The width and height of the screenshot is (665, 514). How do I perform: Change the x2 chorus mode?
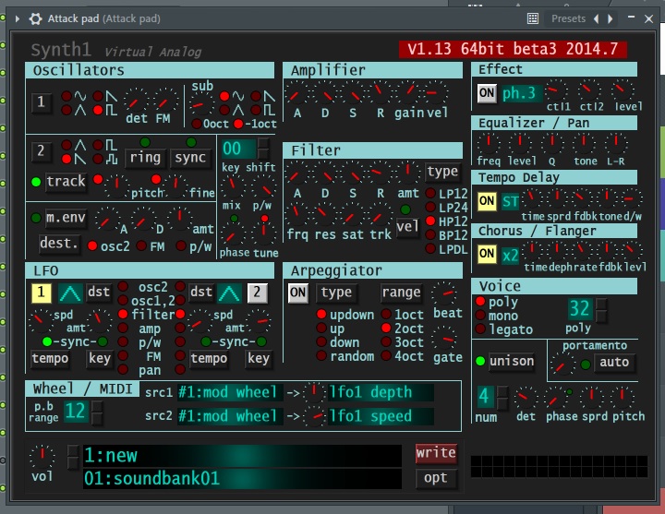click(510, 255)
